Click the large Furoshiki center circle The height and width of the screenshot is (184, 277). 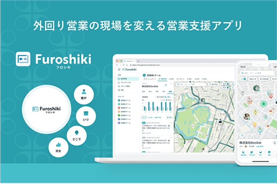click(46, 110)
